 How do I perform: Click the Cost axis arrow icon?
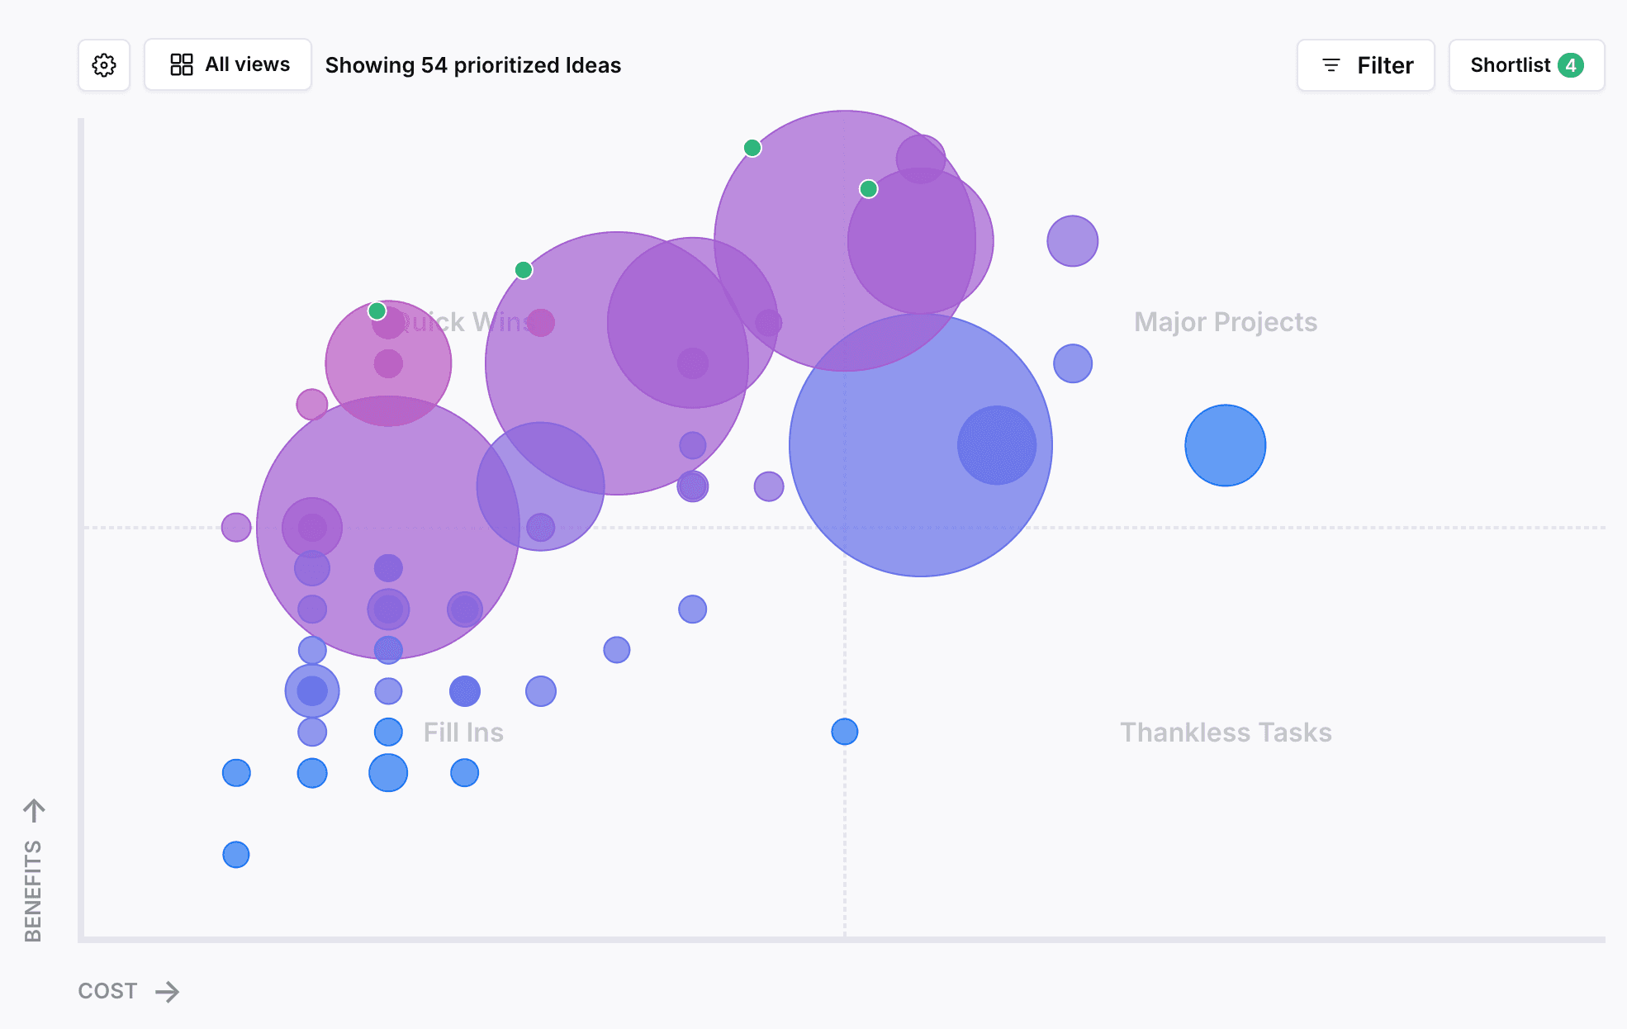[x=168, y=991]
